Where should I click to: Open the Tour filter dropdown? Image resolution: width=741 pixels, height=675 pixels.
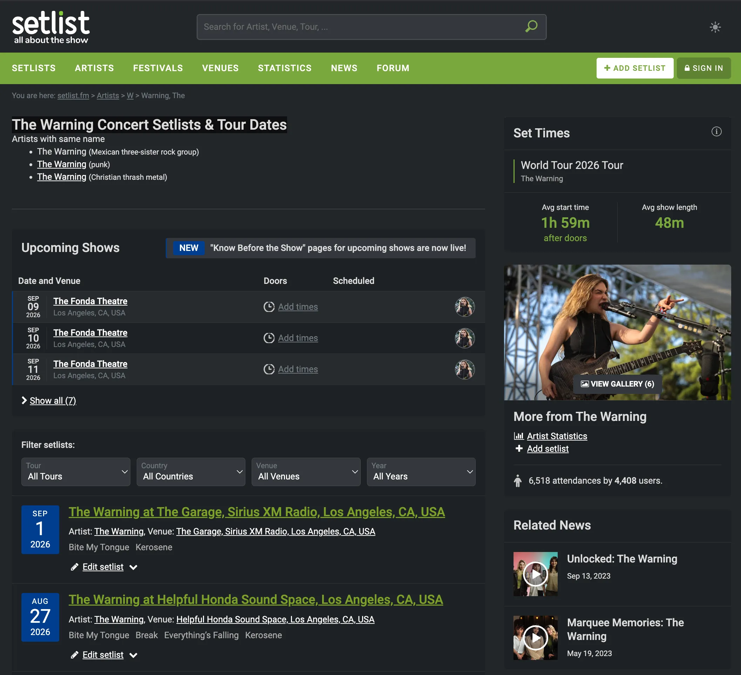pyautogui.click(x=76, y=472)
